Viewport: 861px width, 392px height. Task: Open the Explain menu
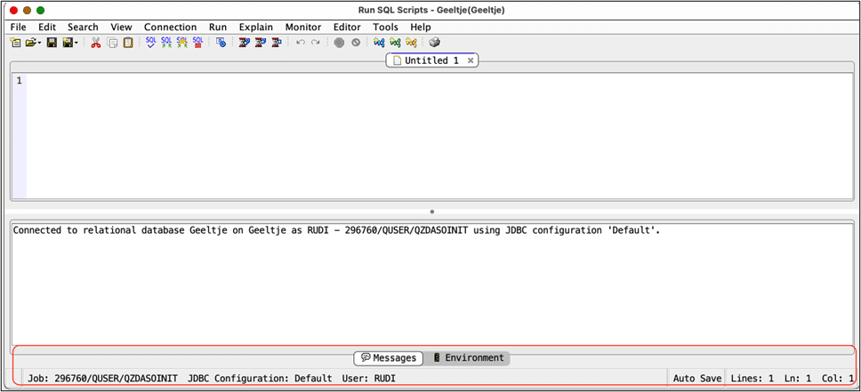tap(256, 27)
